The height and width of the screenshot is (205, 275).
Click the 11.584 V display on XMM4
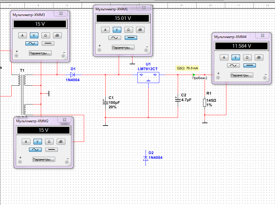click(x=242, y=46)
